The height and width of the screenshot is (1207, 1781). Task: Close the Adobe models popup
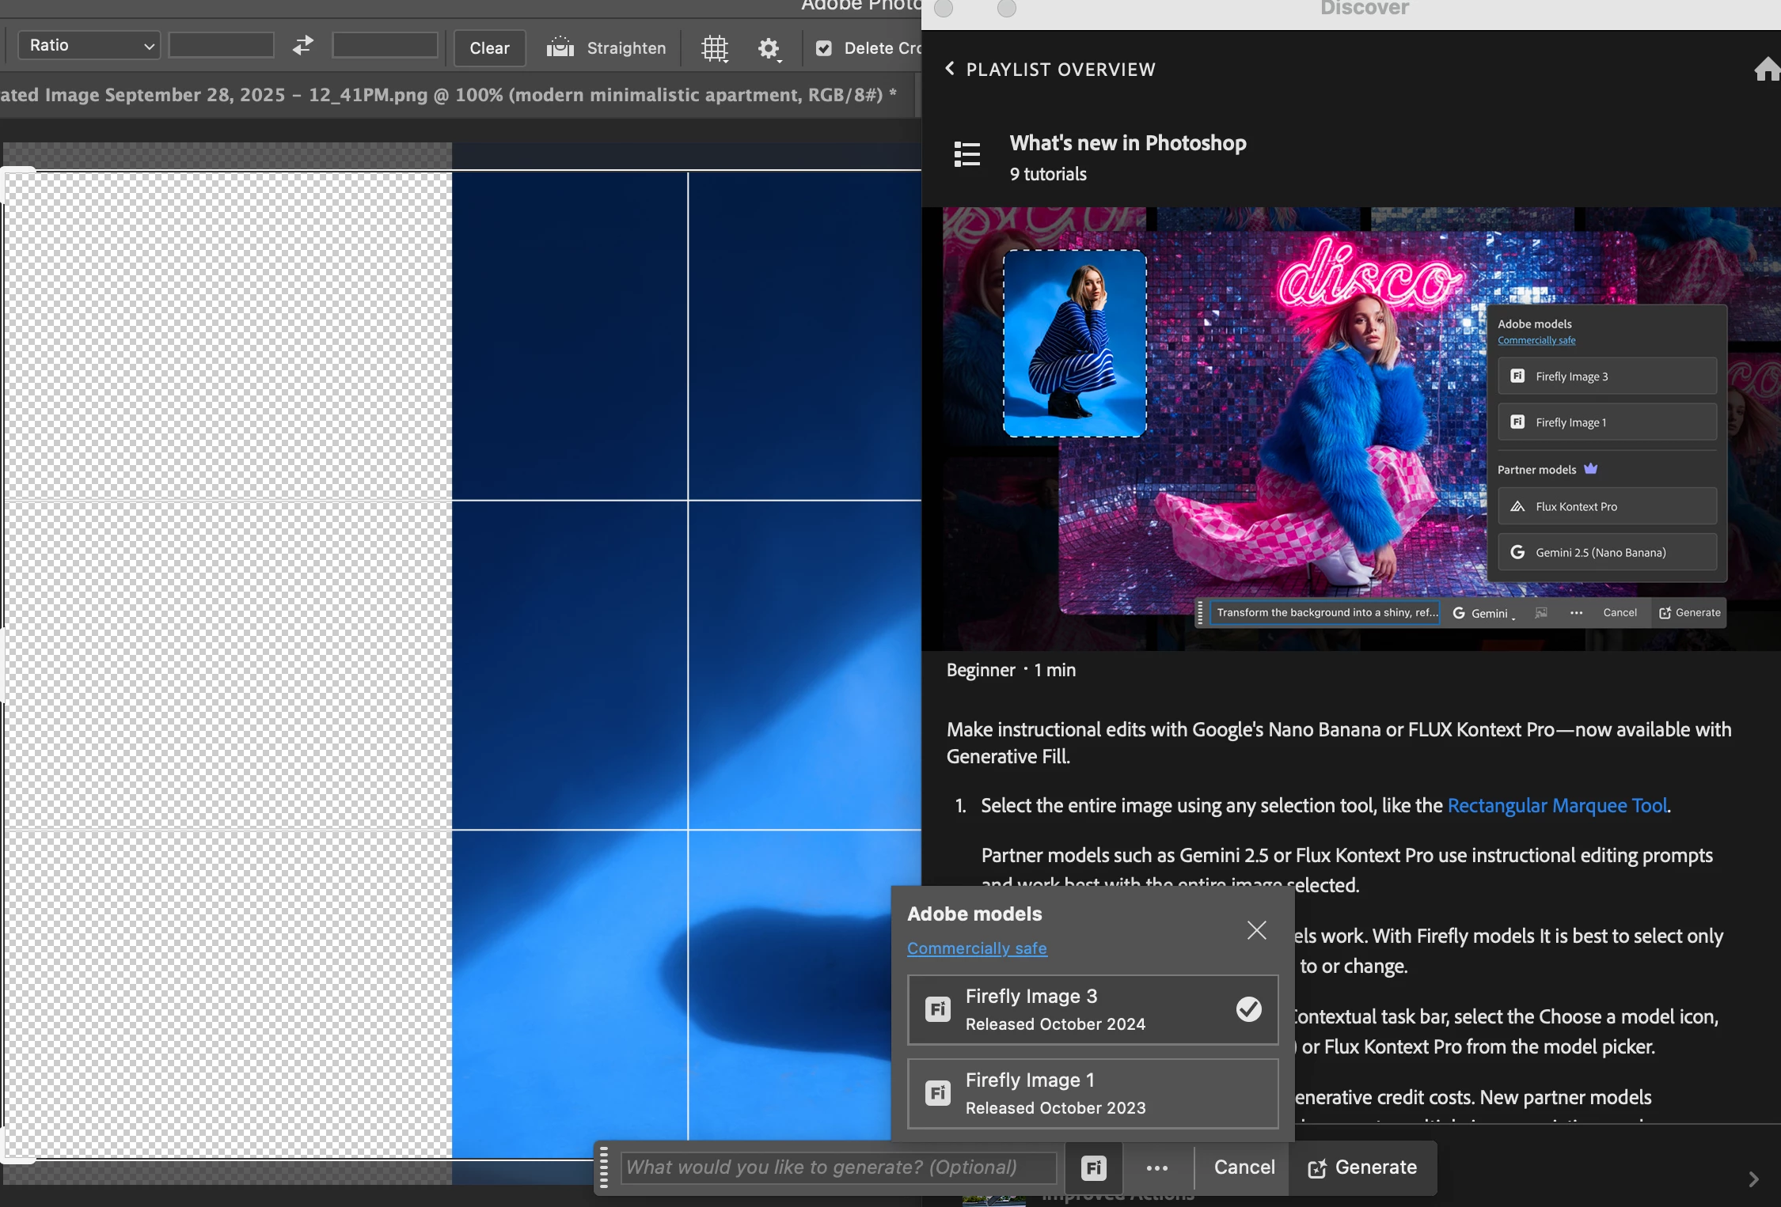(1256, 930)
